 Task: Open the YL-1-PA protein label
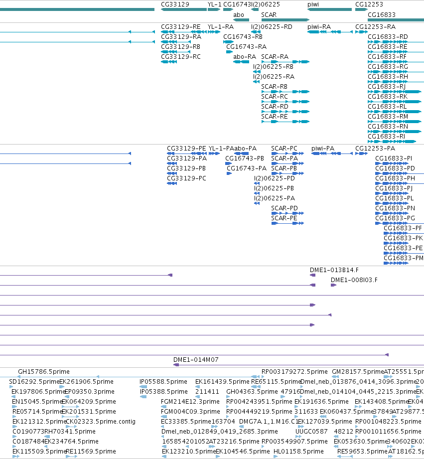[221, 149]
